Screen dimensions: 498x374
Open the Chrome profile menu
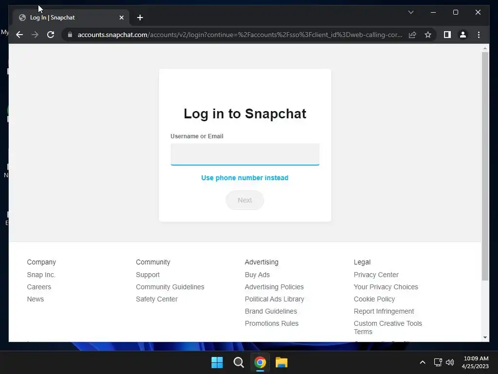click(463, 35)
